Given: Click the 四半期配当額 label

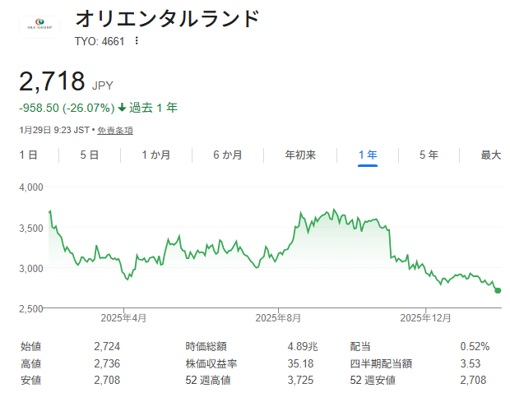Looking at the screenshot, I should tap(381, 363).
